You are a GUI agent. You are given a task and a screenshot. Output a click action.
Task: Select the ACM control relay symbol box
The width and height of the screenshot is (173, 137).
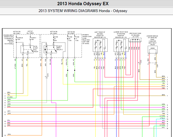[x=27, y=49]
